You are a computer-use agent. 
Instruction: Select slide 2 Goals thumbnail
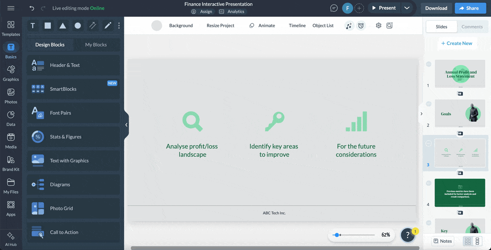pyautogui.click(x=460, y=113)
